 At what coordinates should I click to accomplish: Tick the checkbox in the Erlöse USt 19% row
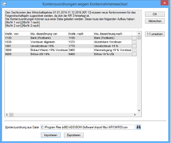(x=134, y=54)
